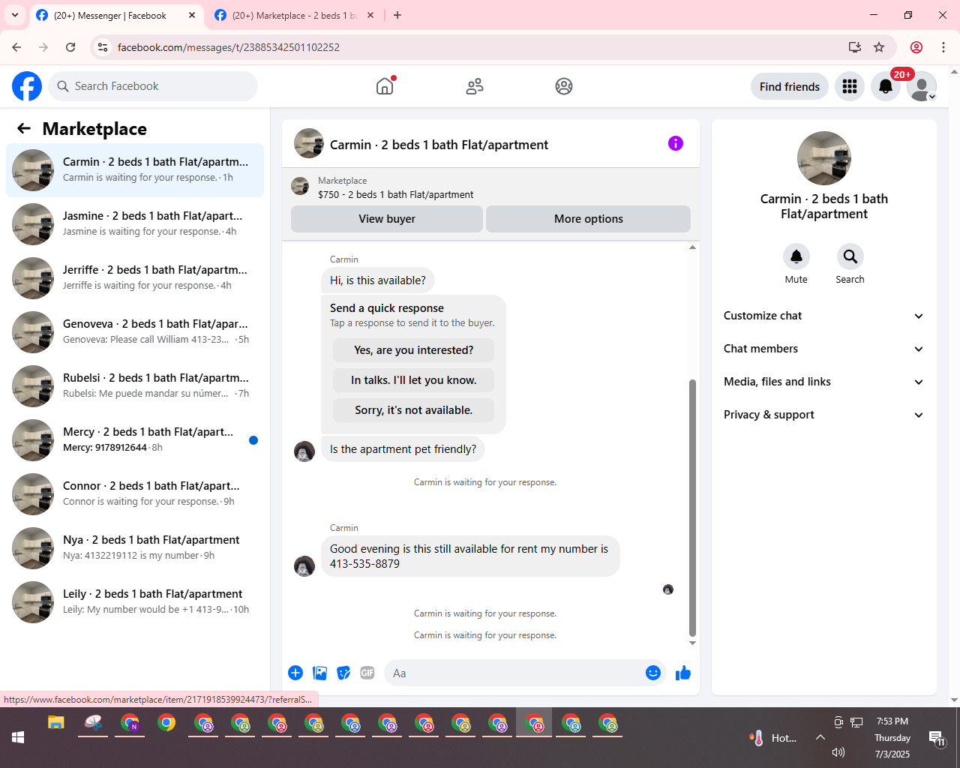Open the Facebook logo home link

pos(27,86)
